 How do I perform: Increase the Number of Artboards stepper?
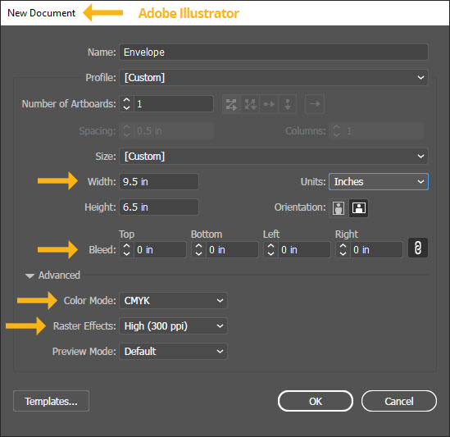click(x=126, y=100)
